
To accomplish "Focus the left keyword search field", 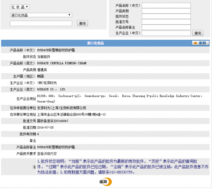I will click(x=41, y=23).
